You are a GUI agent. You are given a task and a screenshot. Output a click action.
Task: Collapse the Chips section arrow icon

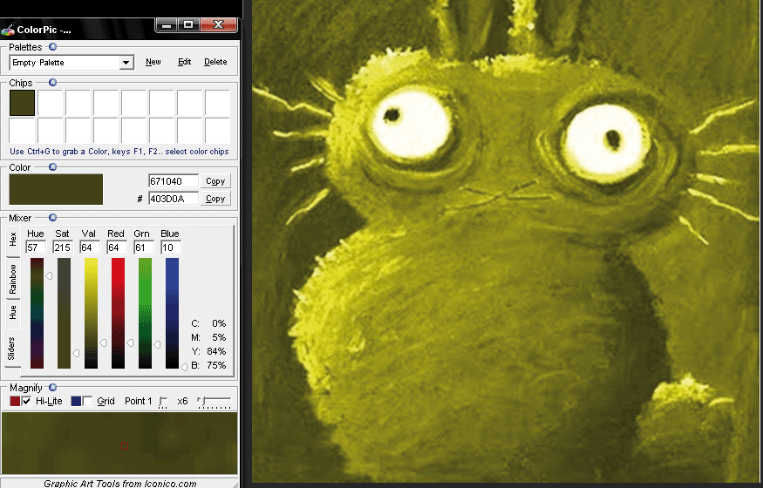52,83
